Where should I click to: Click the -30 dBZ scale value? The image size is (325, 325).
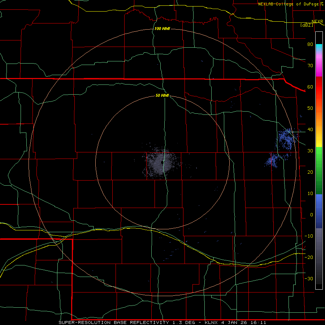click(x=309, y=278)
